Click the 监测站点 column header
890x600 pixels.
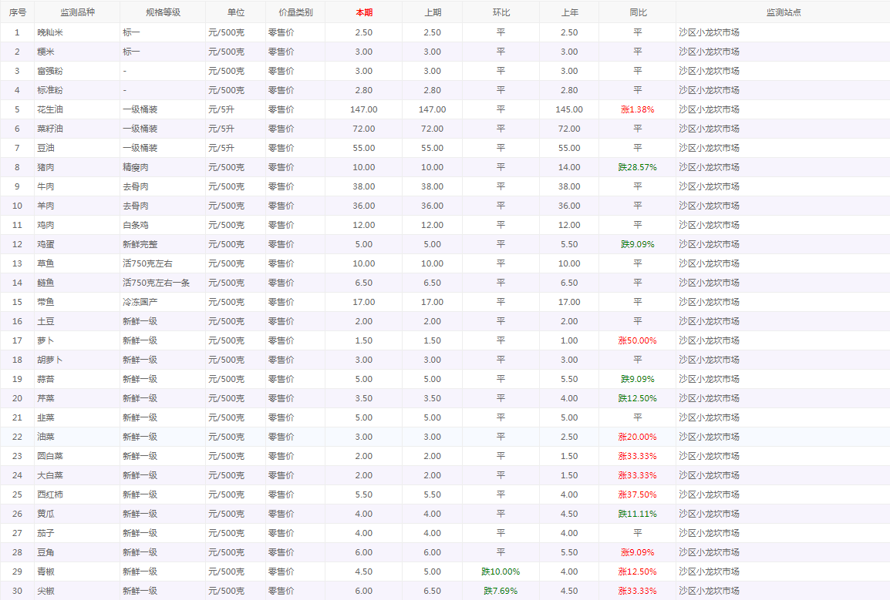click(783, 13)
